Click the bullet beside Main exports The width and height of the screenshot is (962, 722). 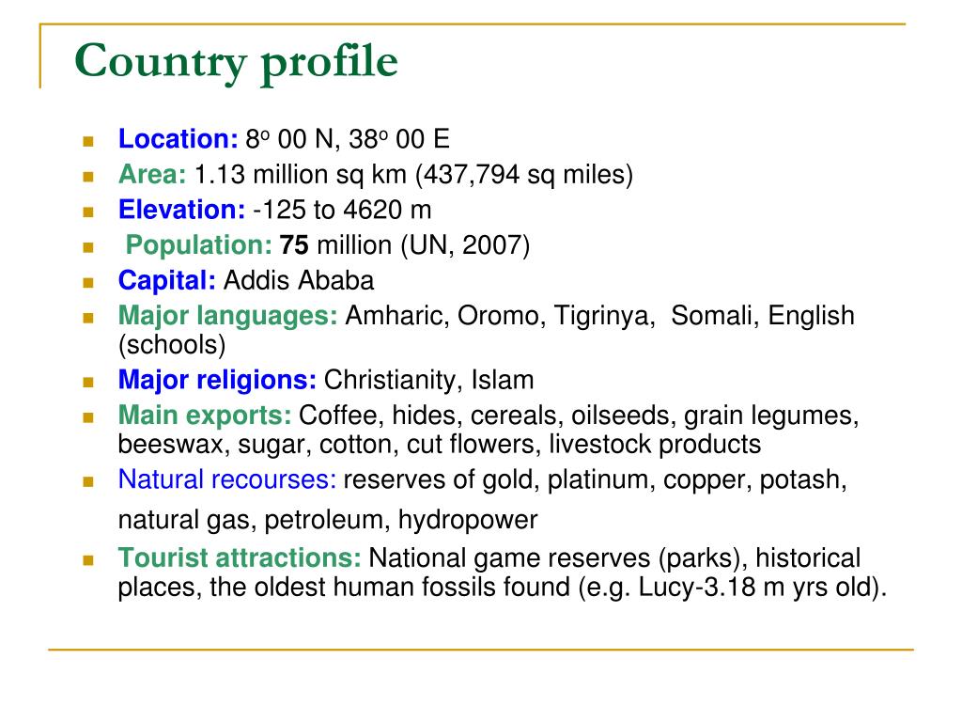88,418
